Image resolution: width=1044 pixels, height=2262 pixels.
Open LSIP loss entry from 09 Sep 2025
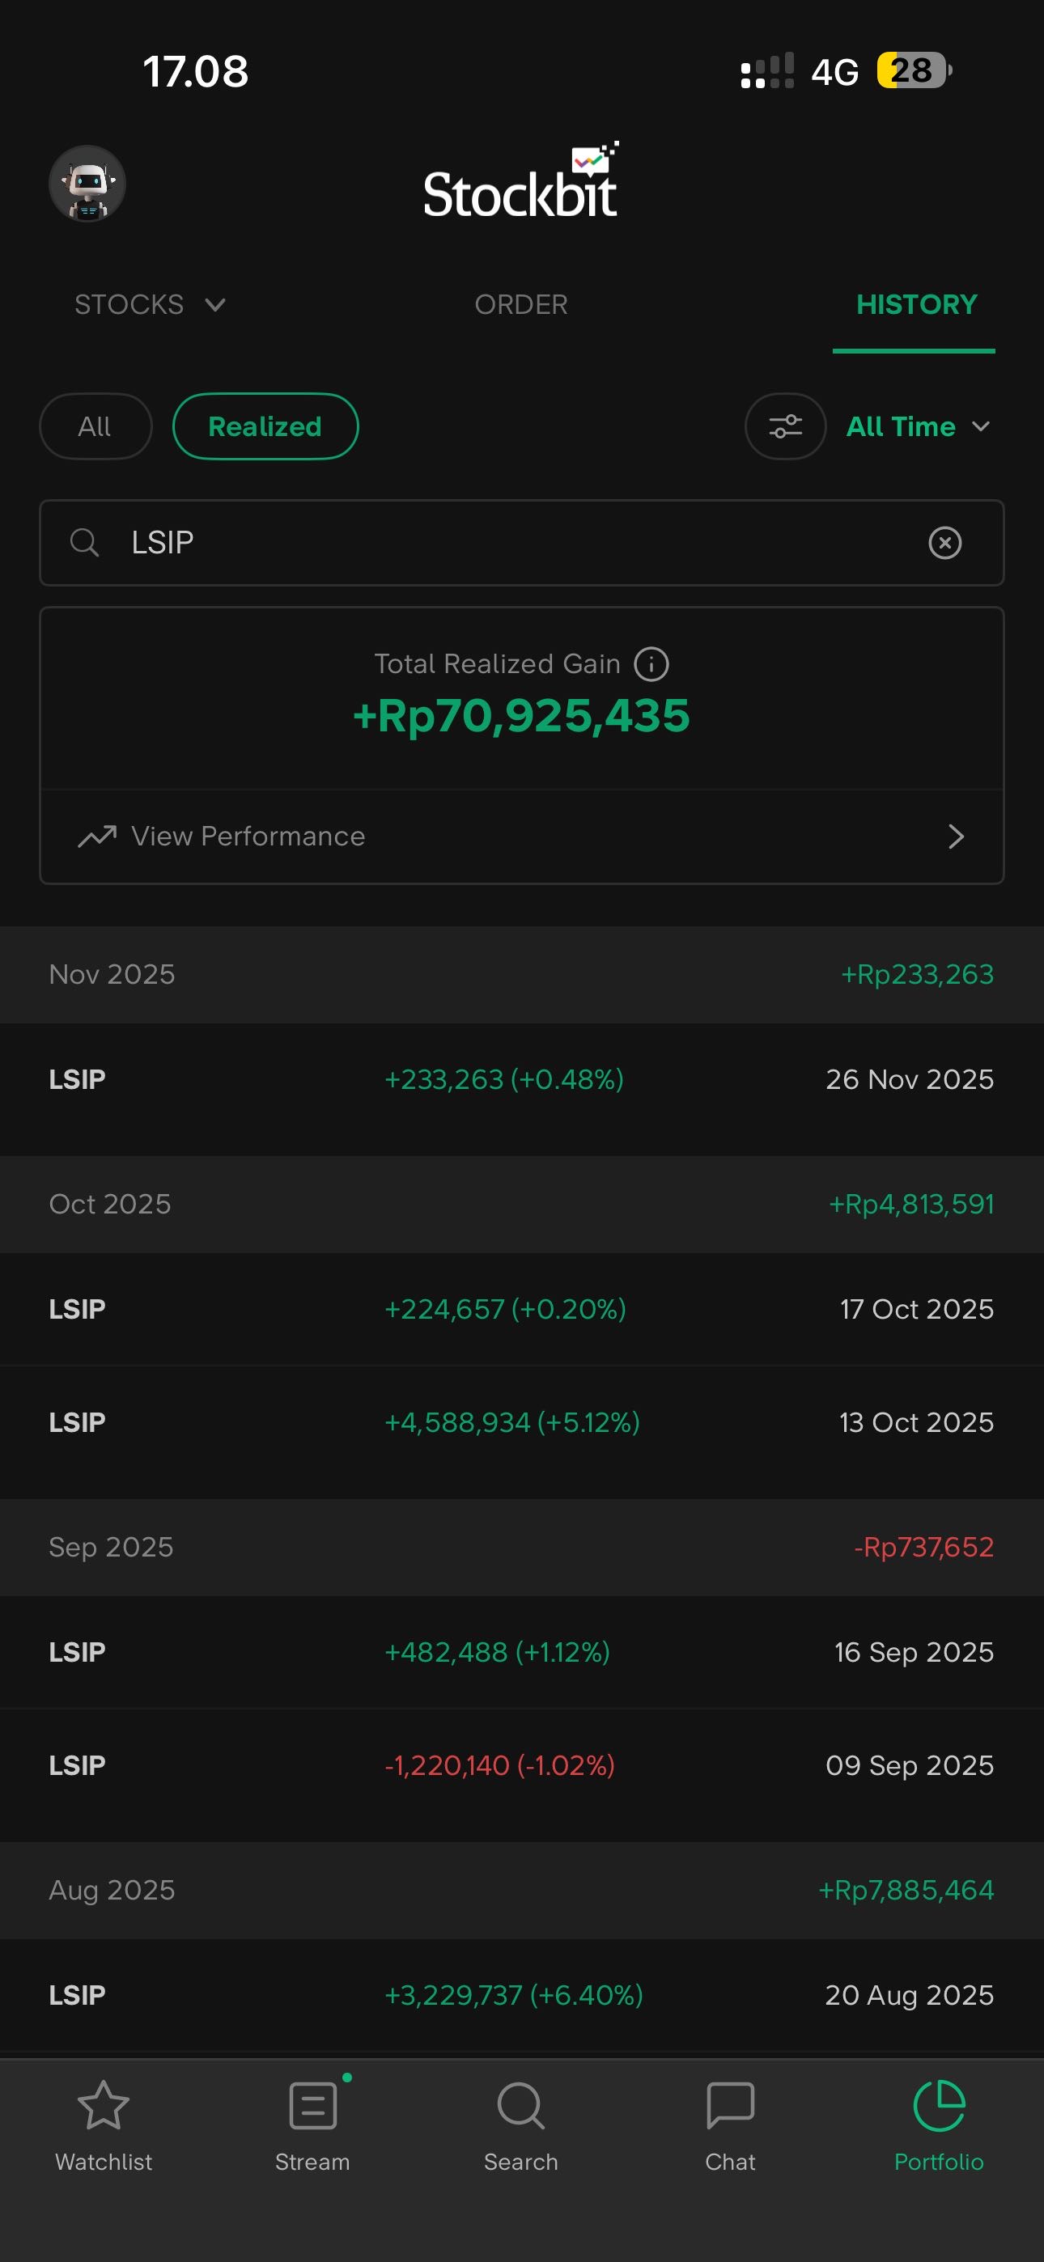521,1765
